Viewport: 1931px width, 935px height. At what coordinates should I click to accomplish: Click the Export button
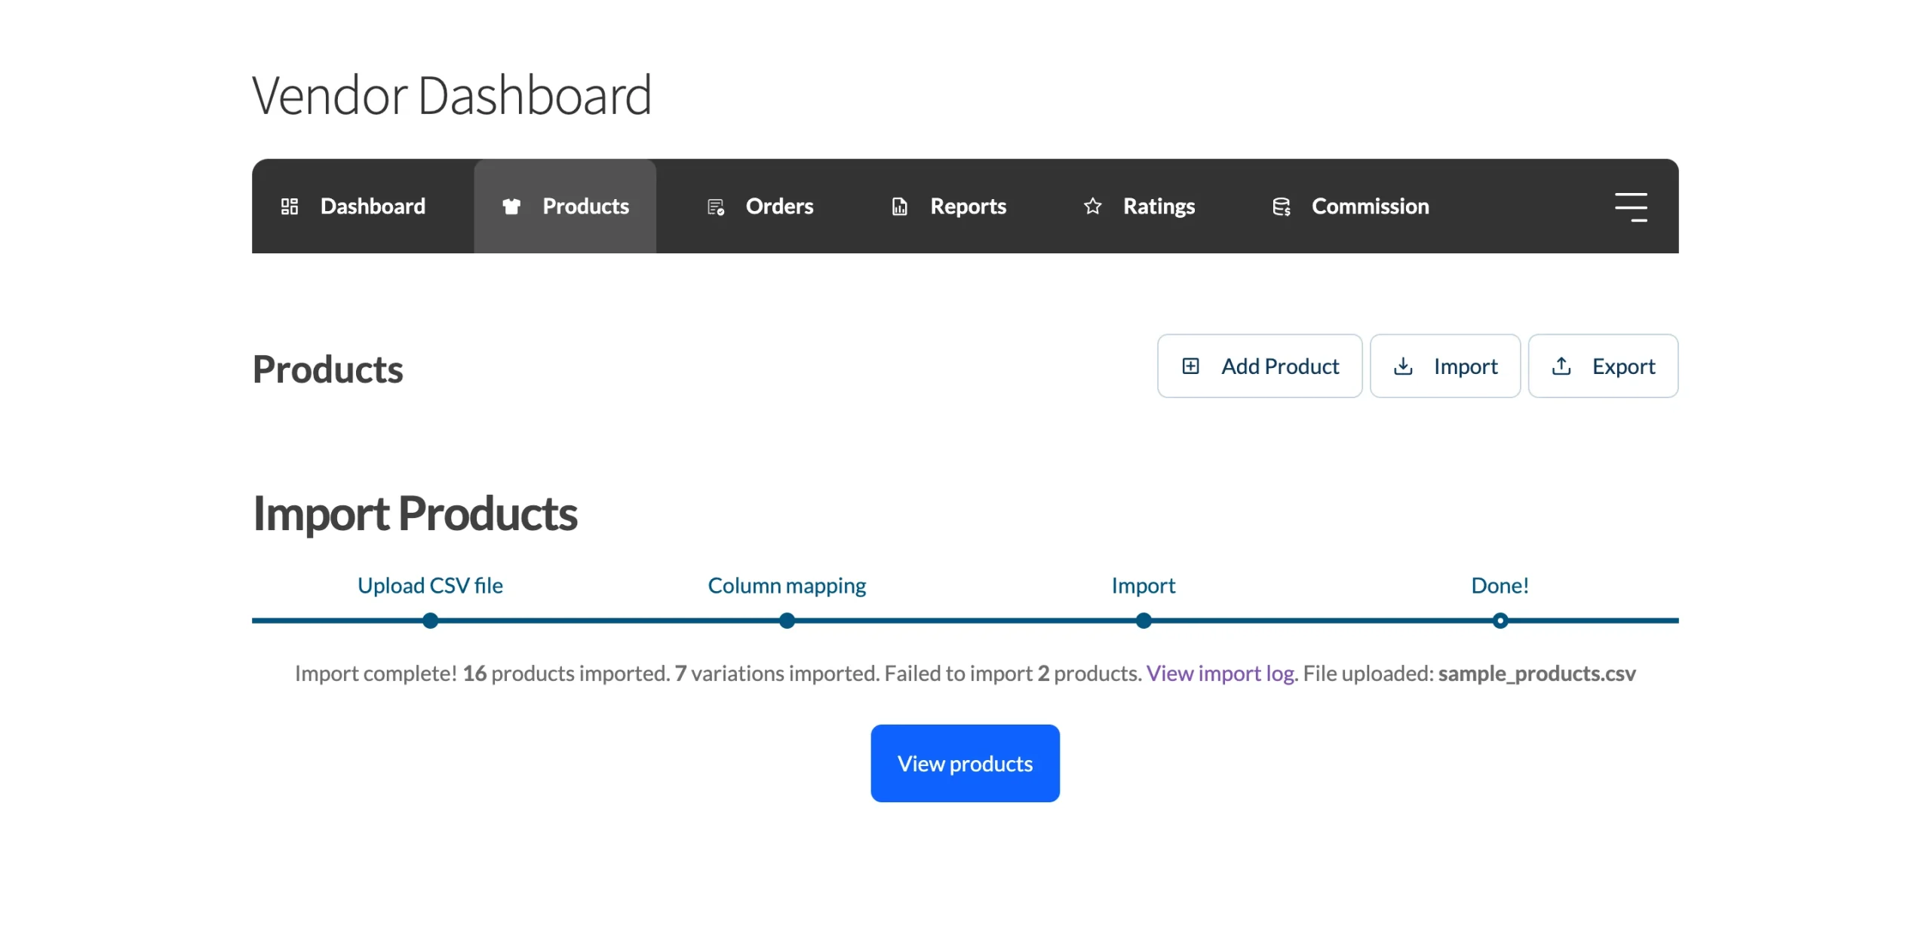[x=1604, y=366]
